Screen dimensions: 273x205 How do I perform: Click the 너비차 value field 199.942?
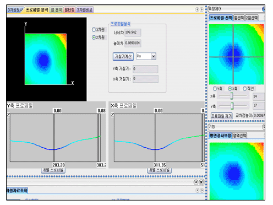[133, 33]
